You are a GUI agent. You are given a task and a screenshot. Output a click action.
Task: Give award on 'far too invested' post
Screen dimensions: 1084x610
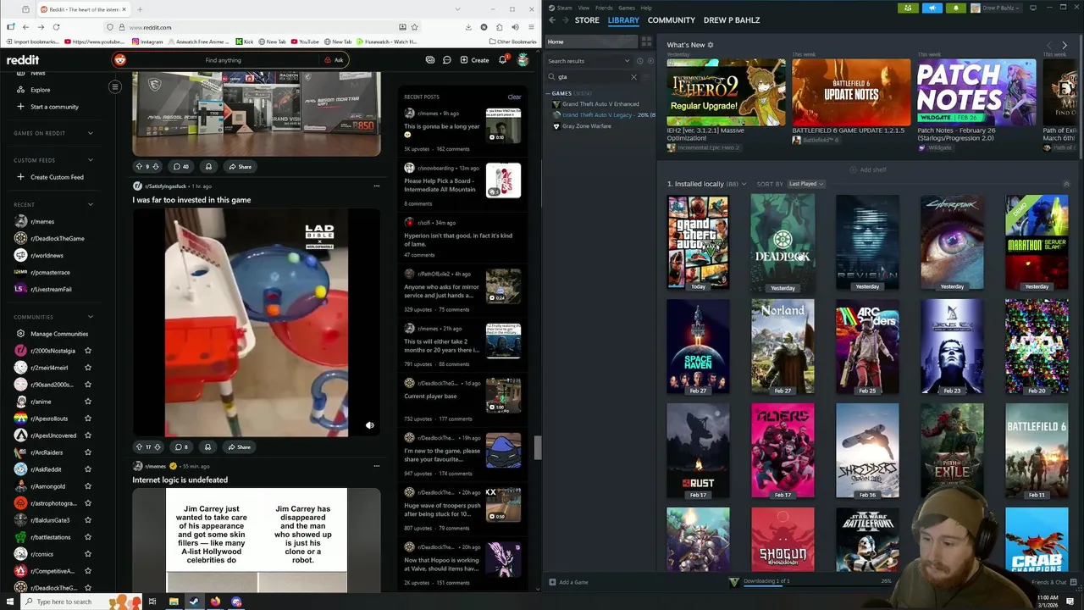[x=207, y=446]
